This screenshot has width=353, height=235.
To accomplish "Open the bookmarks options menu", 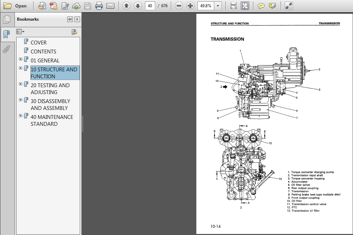I will click(x=20, y=32).
